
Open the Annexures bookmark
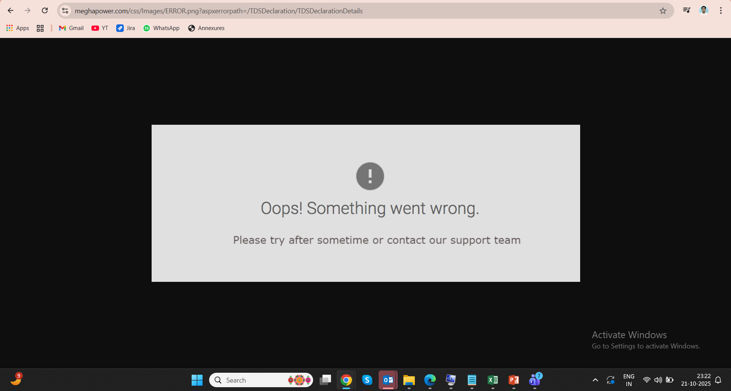point(206,28)
